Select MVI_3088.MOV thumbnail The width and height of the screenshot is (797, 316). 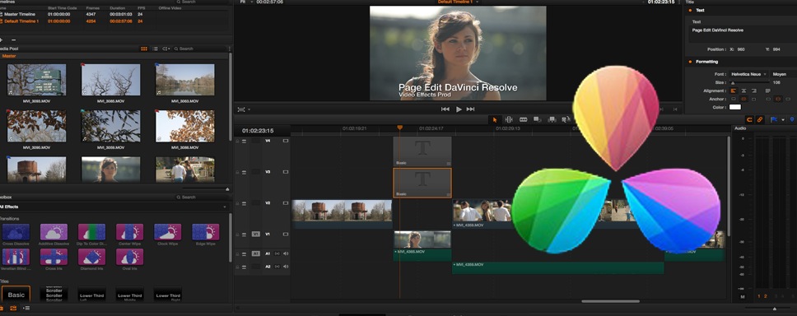tap(185, 126)
